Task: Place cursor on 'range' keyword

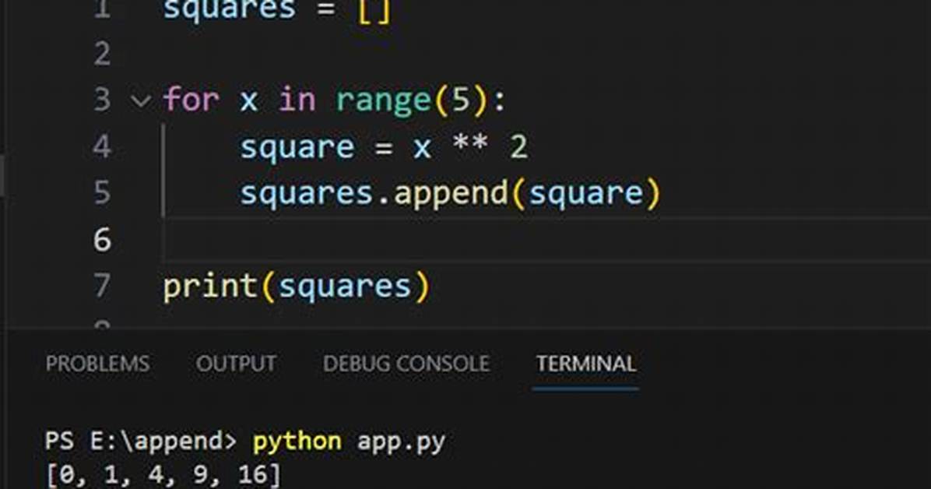Action: pyautogui.click(x=384, y=100)
